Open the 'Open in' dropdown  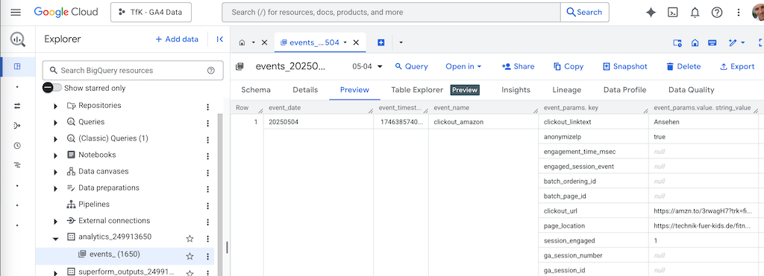click(463, 66)
